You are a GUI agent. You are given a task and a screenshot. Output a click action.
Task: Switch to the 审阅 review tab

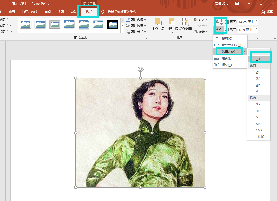coord(47,12)
